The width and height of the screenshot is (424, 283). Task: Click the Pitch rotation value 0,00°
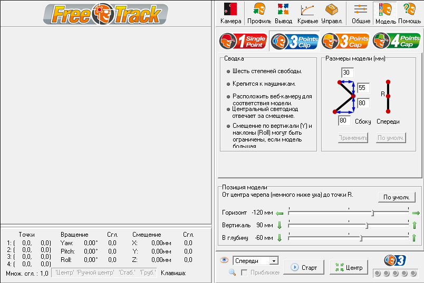point(91,251)
